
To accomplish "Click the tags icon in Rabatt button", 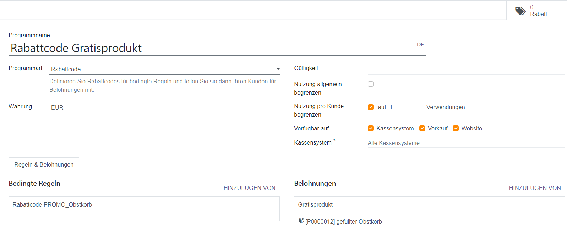I will point(520,11).
